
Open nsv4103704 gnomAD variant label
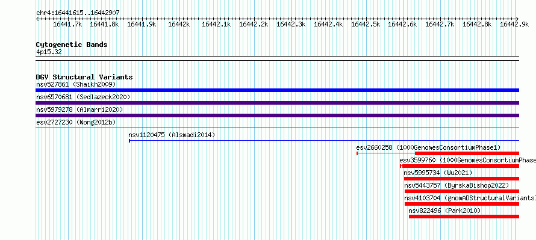point(470,198)
